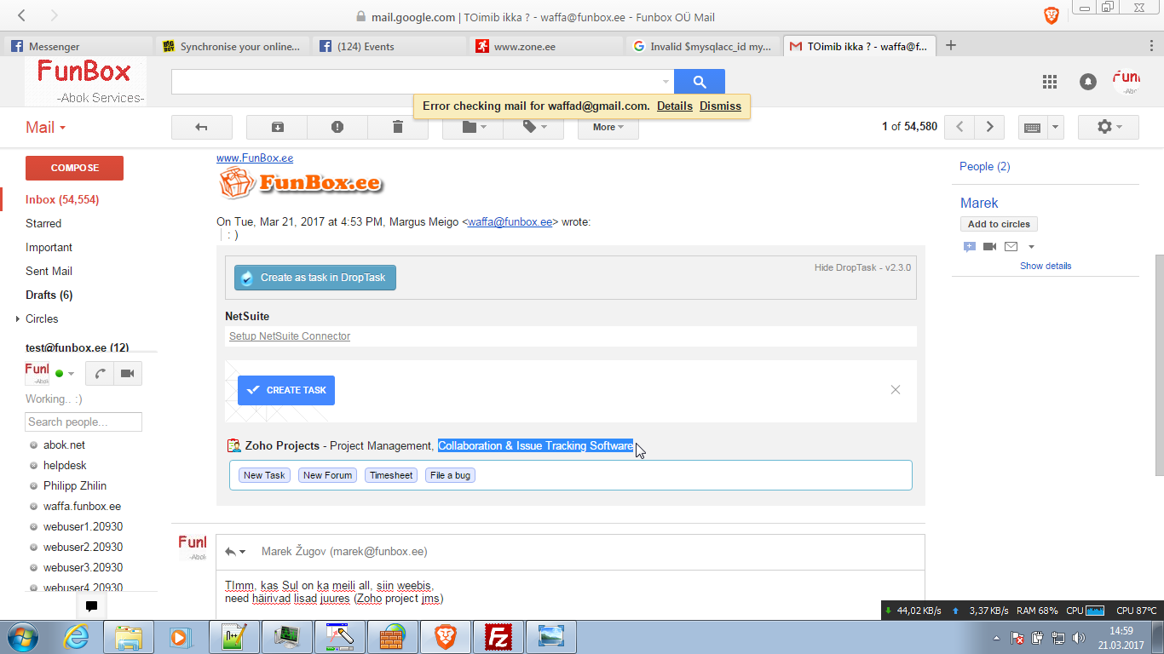This screenshot has width=1164, height=654.
Task: Start a phone call from chat panel
Action: tap(100, 373)
